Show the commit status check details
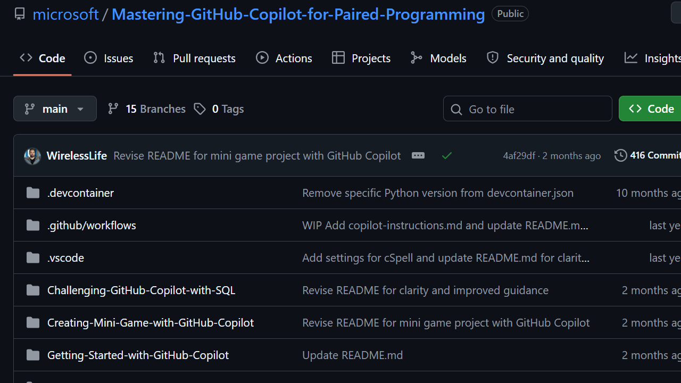 pos(447,155)
